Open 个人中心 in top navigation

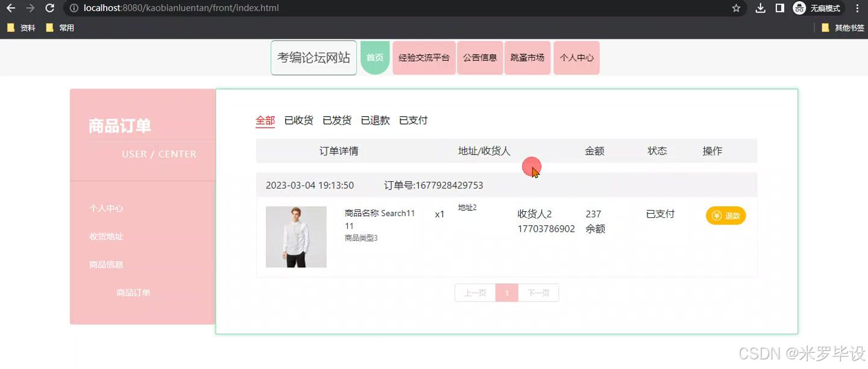(x=576, y=58)
